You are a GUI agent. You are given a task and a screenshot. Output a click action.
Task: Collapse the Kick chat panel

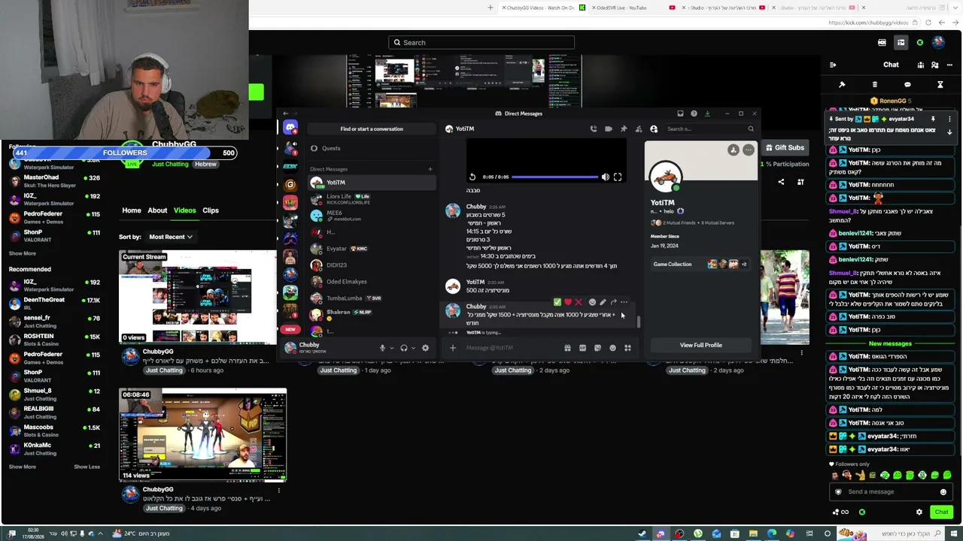pyautogui.click(x=833, y=65)
